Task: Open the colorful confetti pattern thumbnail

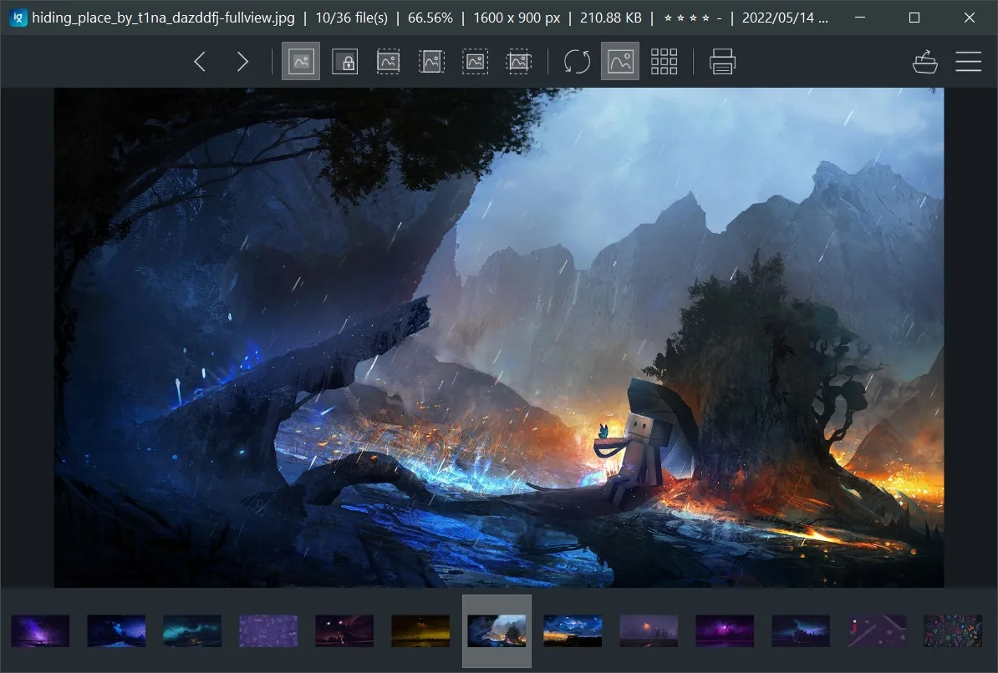Action: pos(953,630)
